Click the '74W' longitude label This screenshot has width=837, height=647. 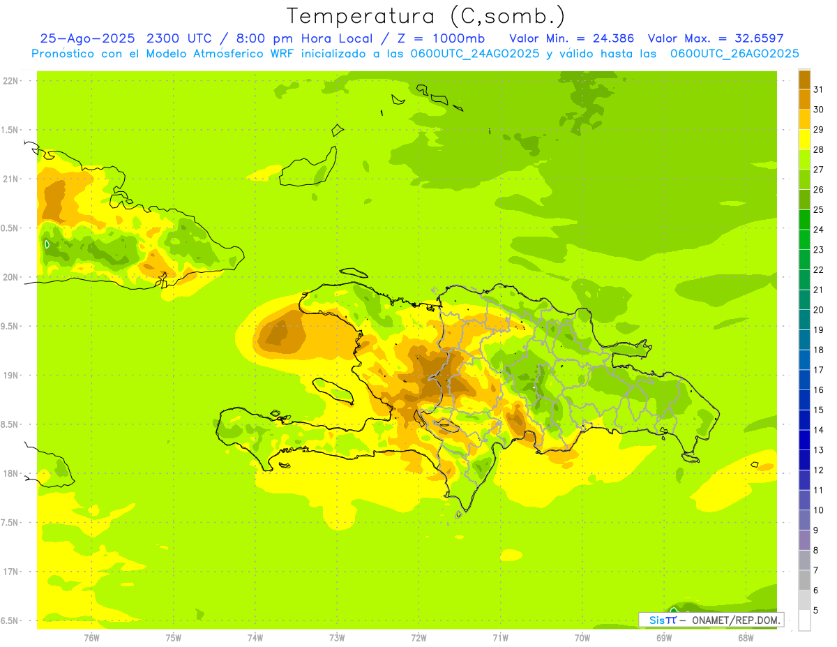(255, 637)
